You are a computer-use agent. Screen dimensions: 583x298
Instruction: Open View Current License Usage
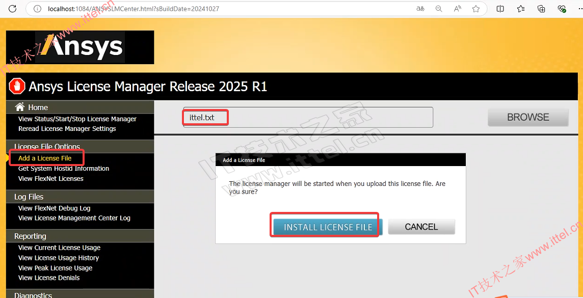pos(59,248)
